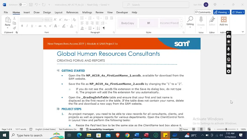247x139 pixels.
Task: Click the Decrease Font Size icon
Action: (x=60, y=20)
